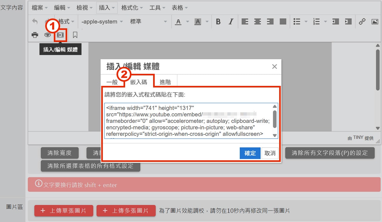This screenshot has height=222, width=382.
Task: Click the insert image icon
Action: pos(375,22)
